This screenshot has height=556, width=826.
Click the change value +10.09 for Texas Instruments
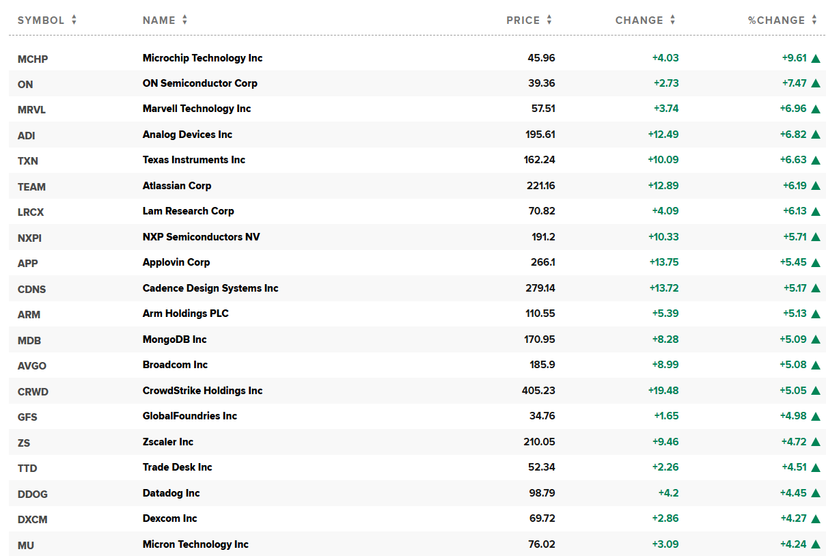tap(663, 160)
